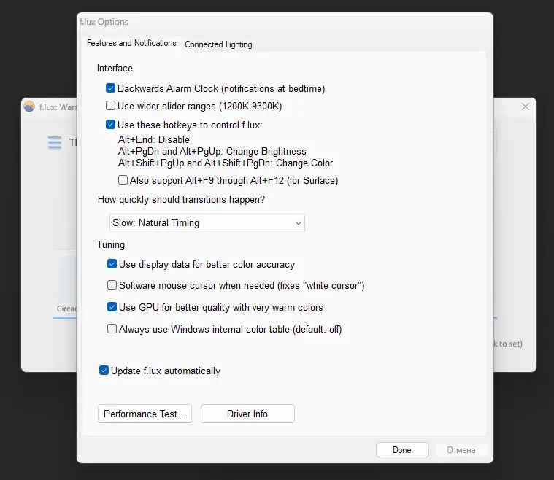The height and width of the screenshot is (480, 554).
Task: Click the Performance Test button
Action: click(145, 414)
